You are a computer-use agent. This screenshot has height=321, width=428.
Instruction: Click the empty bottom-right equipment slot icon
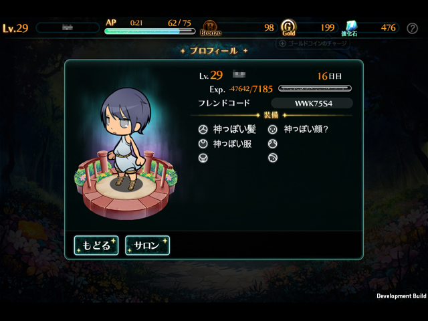[x=272, y=158]
